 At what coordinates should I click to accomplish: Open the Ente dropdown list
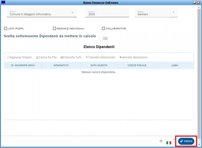pos(72,13)
